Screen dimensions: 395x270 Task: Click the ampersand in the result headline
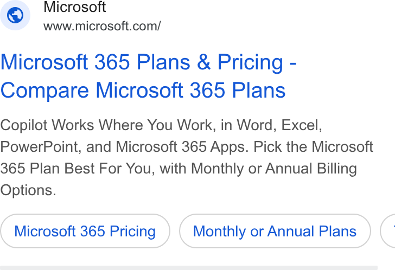click(204, 62)
